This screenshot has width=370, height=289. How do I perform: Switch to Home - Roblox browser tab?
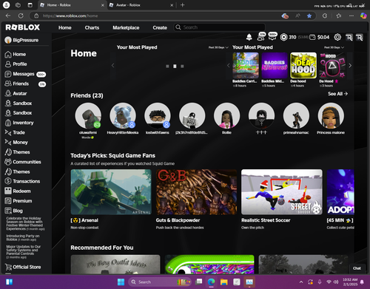(72, 5)
